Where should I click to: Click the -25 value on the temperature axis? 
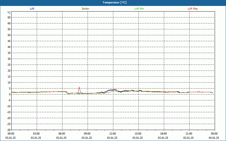(9, 124)
